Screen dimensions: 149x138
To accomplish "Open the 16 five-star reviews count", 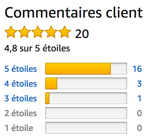I will click(137, 69).
